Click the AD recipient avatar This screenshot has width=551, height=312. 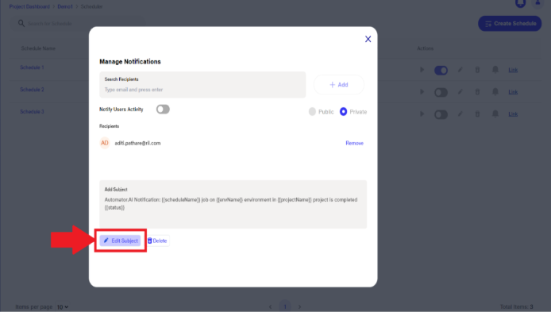105,143
